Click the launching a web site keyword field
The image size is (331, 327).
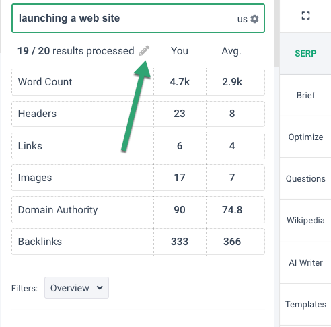(138, 18)
